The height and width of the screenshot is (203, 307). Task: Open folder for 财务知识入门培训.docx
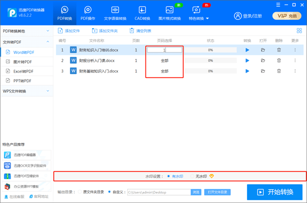click(x=263, y=50)
